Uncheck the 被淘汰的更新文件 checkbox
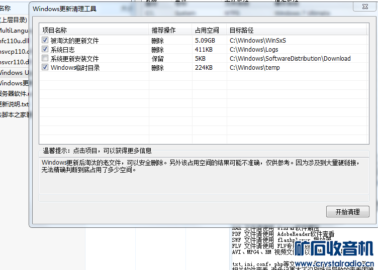Image resolution: width=378 pixels, height=270 pixels. tap(45, 40)
